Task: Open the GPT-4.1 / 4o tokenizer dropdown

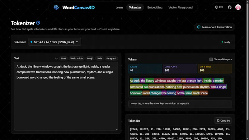Action: coord(54,42)
